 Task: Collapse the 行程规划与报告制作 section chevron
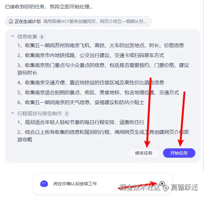[x=12, y=113]
